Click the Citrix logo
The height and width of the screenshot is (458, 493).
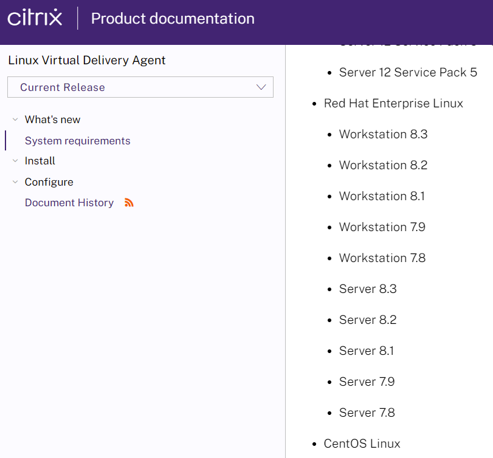35,18
